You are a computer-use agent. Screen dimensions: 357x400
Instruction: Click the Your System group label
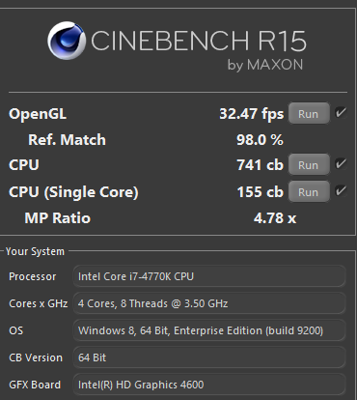coord(35,251)
